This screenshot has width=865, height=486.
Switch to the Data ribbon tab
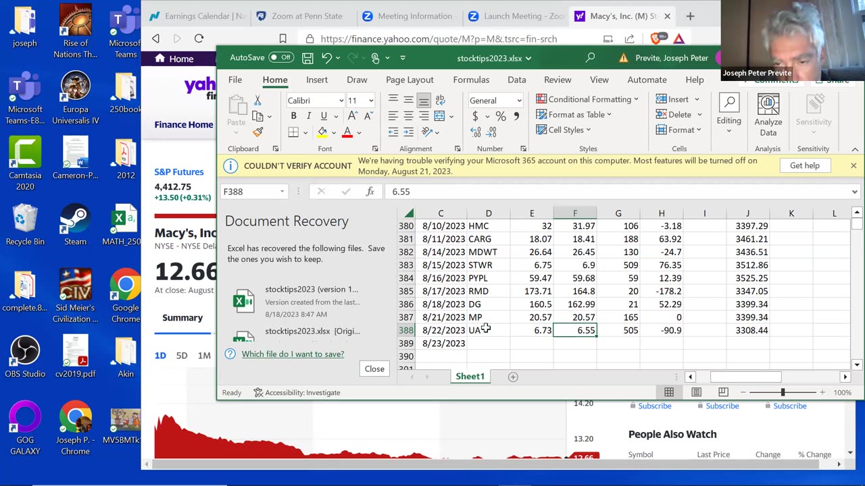click(x=517, y=80)
